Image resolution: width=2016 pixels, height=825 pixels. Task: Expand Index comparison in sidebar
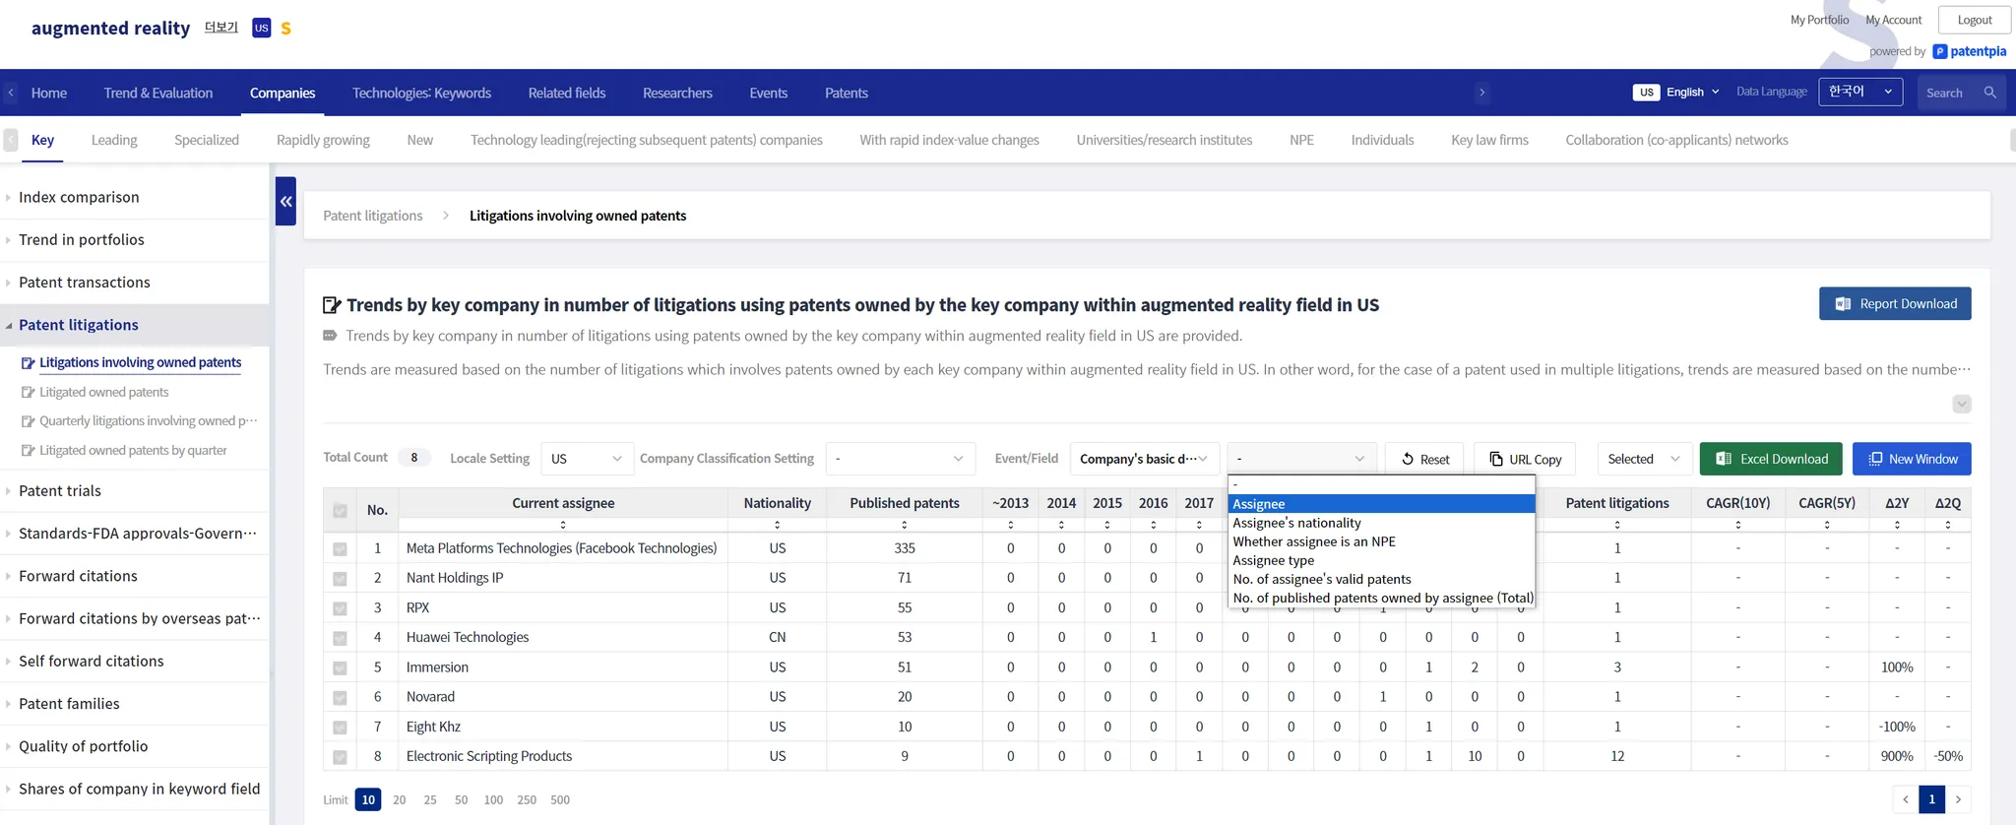click(x=79, y=197)
